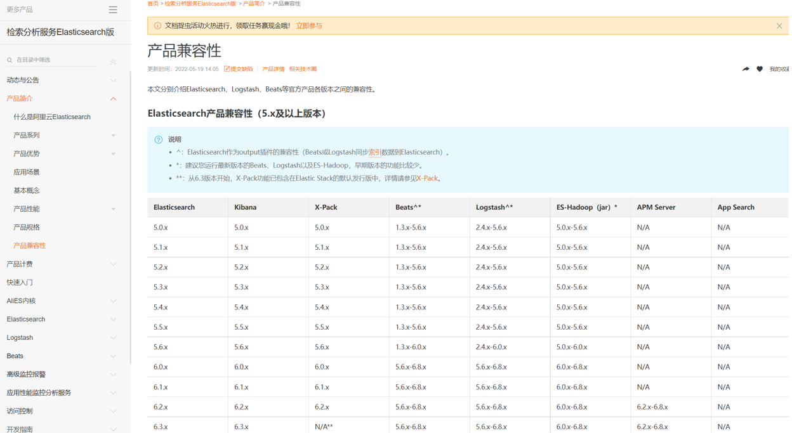
Task: Click the info icon in the orange banner
Action: (x=157, y=26)
